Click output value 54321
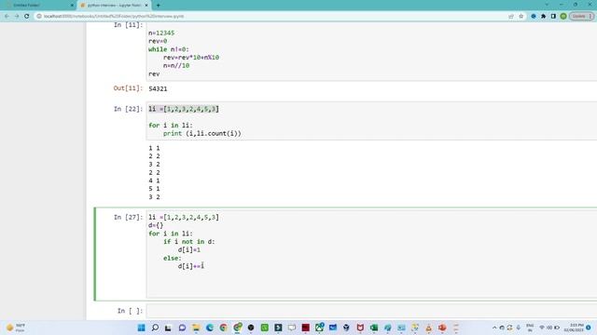Viewport: 597px width, 335px height. (158, 89)
